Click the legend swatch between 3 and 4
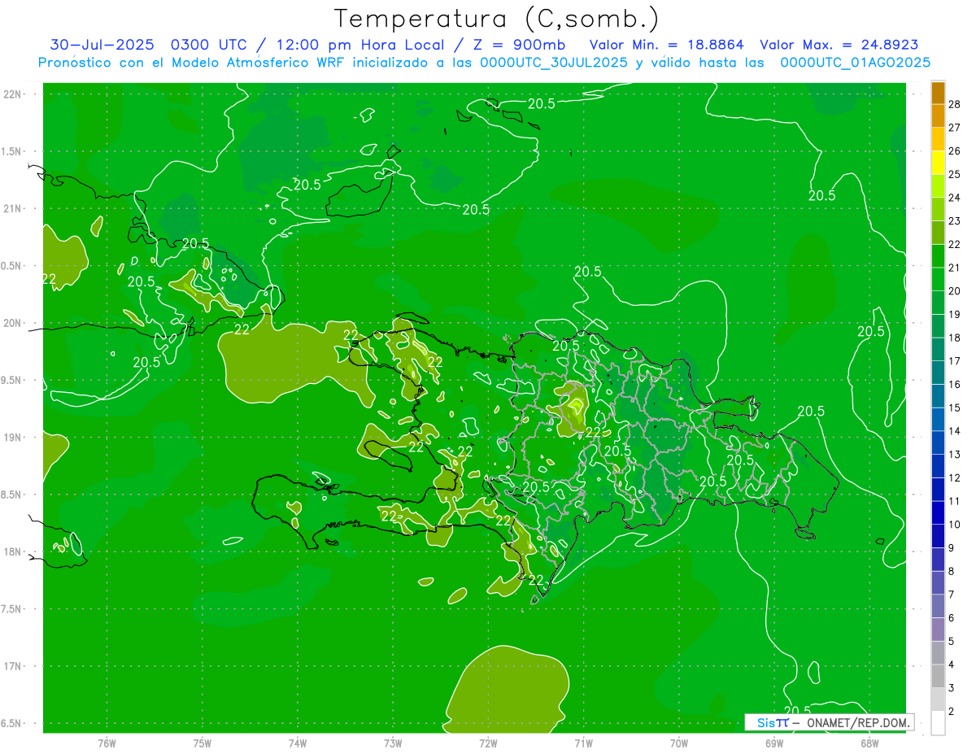The height and width of the screenshot is (754, 976). [938, 677]
